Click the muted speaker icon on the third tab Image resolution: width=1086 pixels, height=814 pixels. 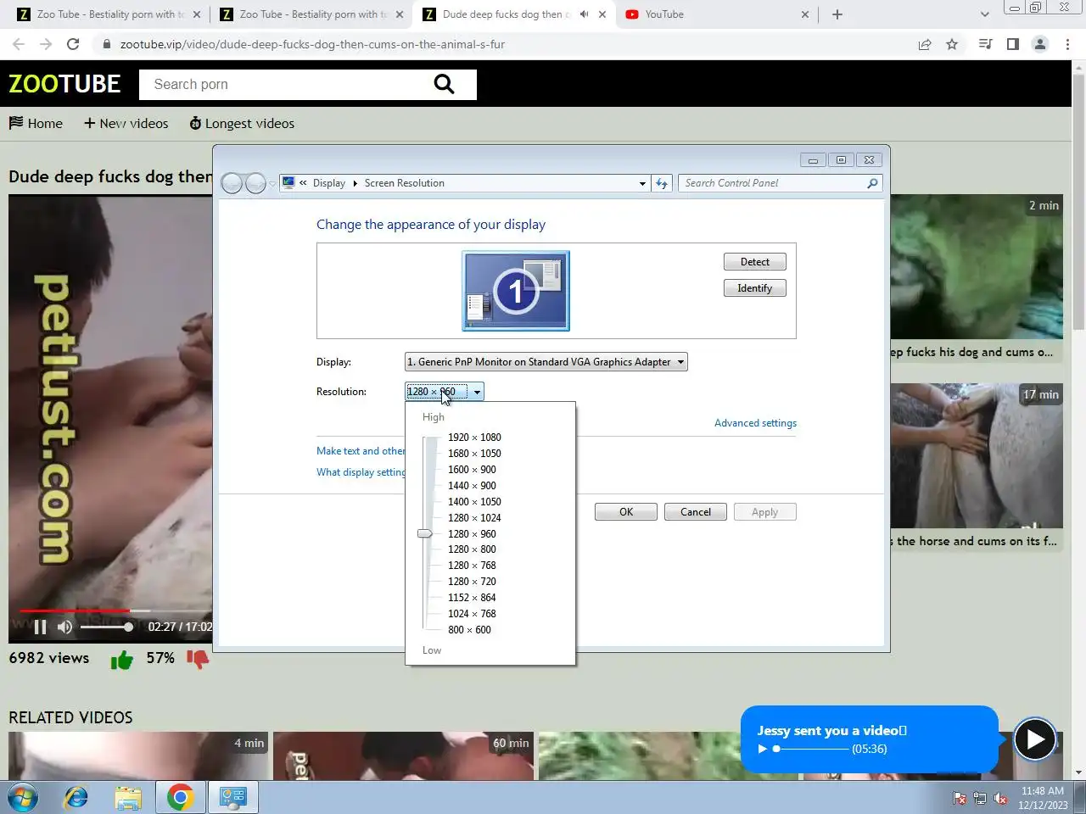(584, 14)
